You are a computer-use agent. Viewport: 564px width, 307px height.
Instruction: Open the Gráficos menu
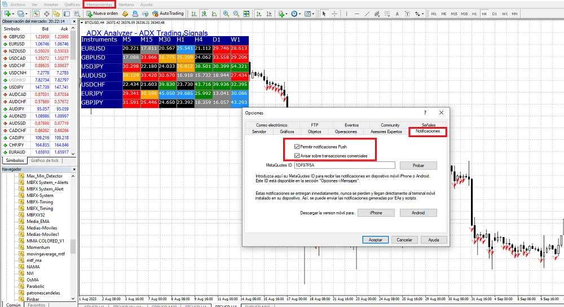72,5
